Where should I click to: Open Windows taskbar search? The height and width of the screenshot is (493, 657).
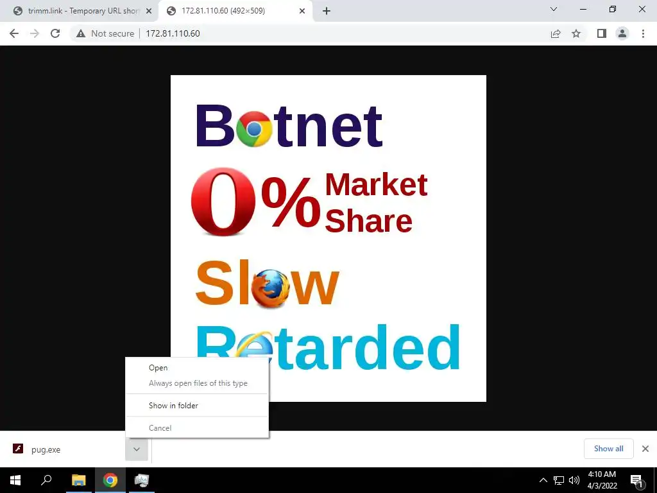[x=46, y=480]
